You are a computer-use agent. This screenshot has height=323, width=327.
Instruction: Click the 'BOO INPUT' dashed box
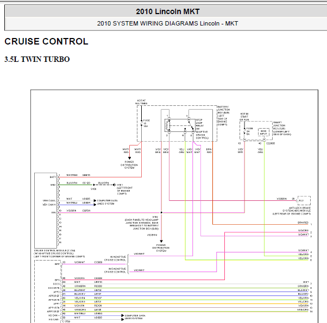263,132
